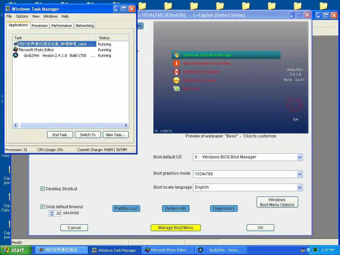The image size is (340, 255).
Task: Switch to the Processes tab
Action: [40, 26]
